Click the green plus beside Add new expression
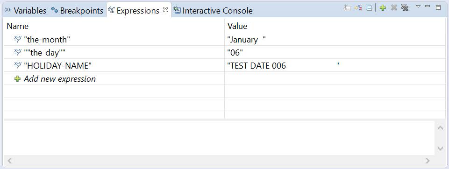 17,78
